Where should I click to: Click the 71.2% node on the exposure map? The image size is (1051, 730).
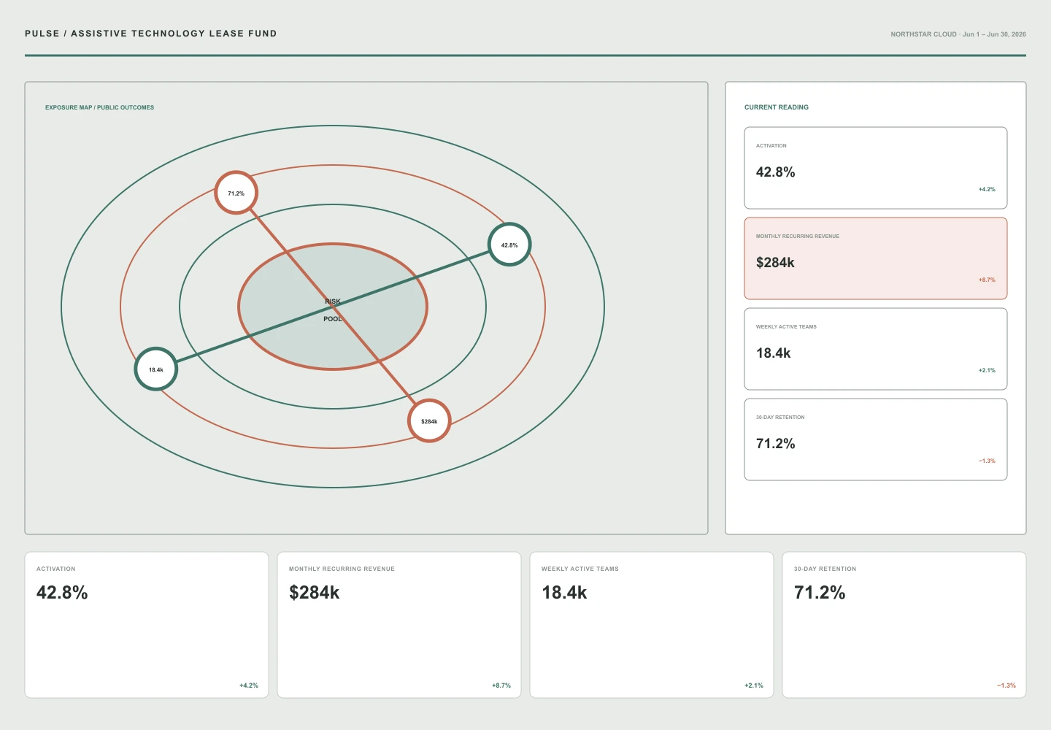click(x=236, y=193)
